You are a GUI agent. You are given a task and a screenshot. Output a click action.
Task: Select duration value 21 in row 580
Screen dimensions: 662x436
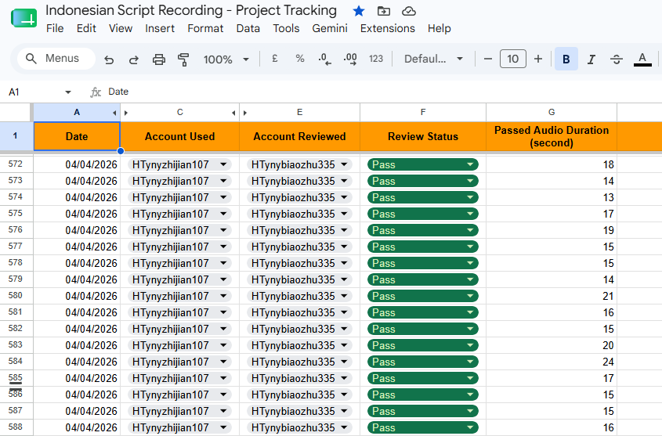(552, 296)
